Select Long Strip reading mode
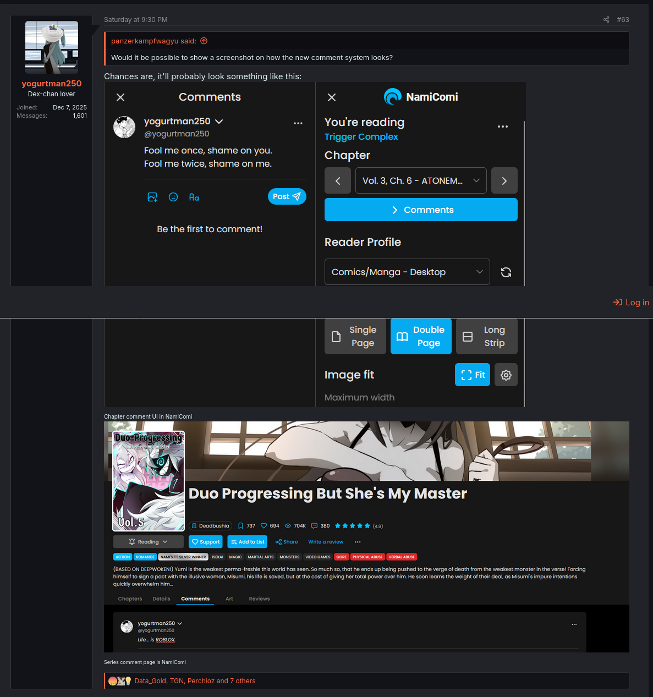 pyautogui.click(x=487, y=336)
